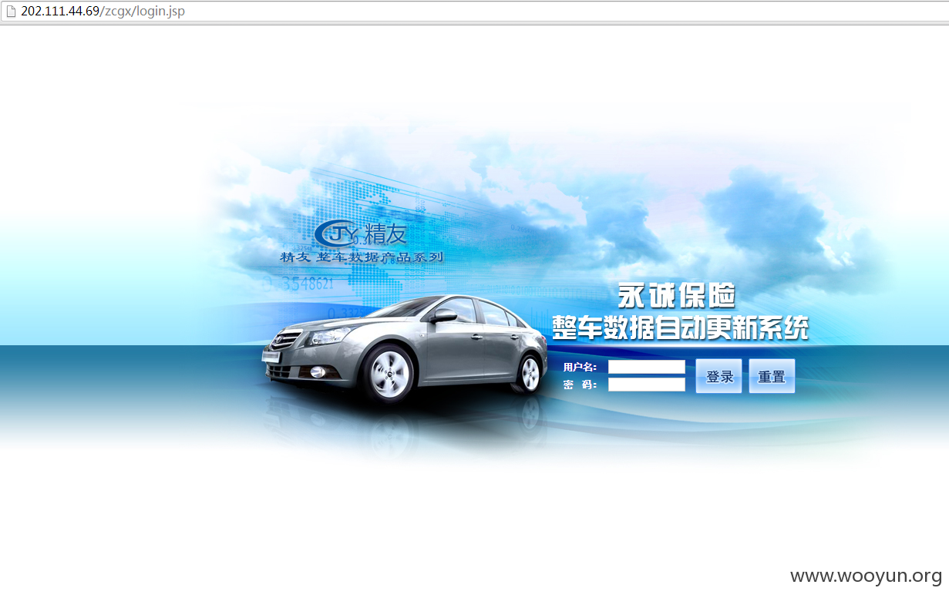Viewport: 949px width, 598px height.
Task: Click the 用户名 username input field
Action: point(647,367)
